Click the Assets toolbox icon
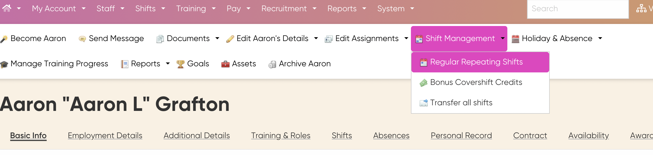 (225, 64)
